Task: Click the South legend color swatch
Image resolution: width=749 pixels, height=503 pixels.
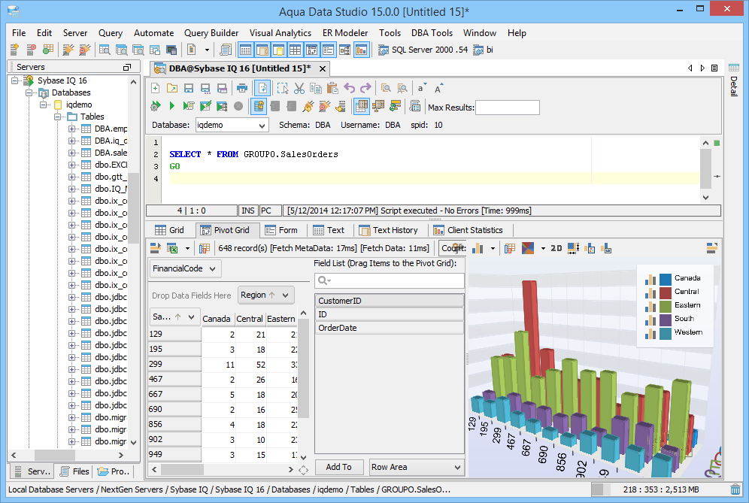Action: coord(666,320)
